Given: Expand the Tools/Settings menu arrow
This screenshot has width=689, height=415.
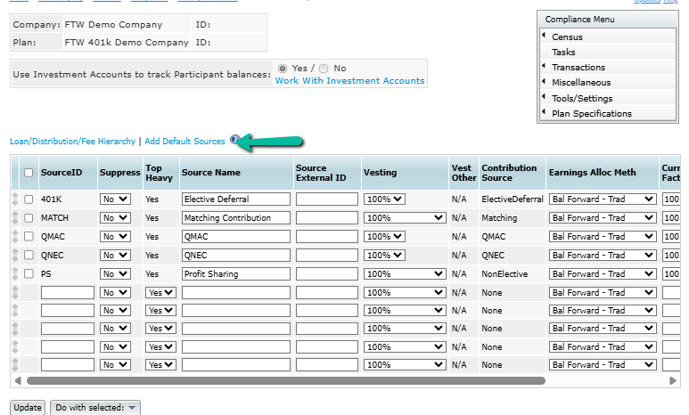Looking at the screenshot, I should [544, 96].
